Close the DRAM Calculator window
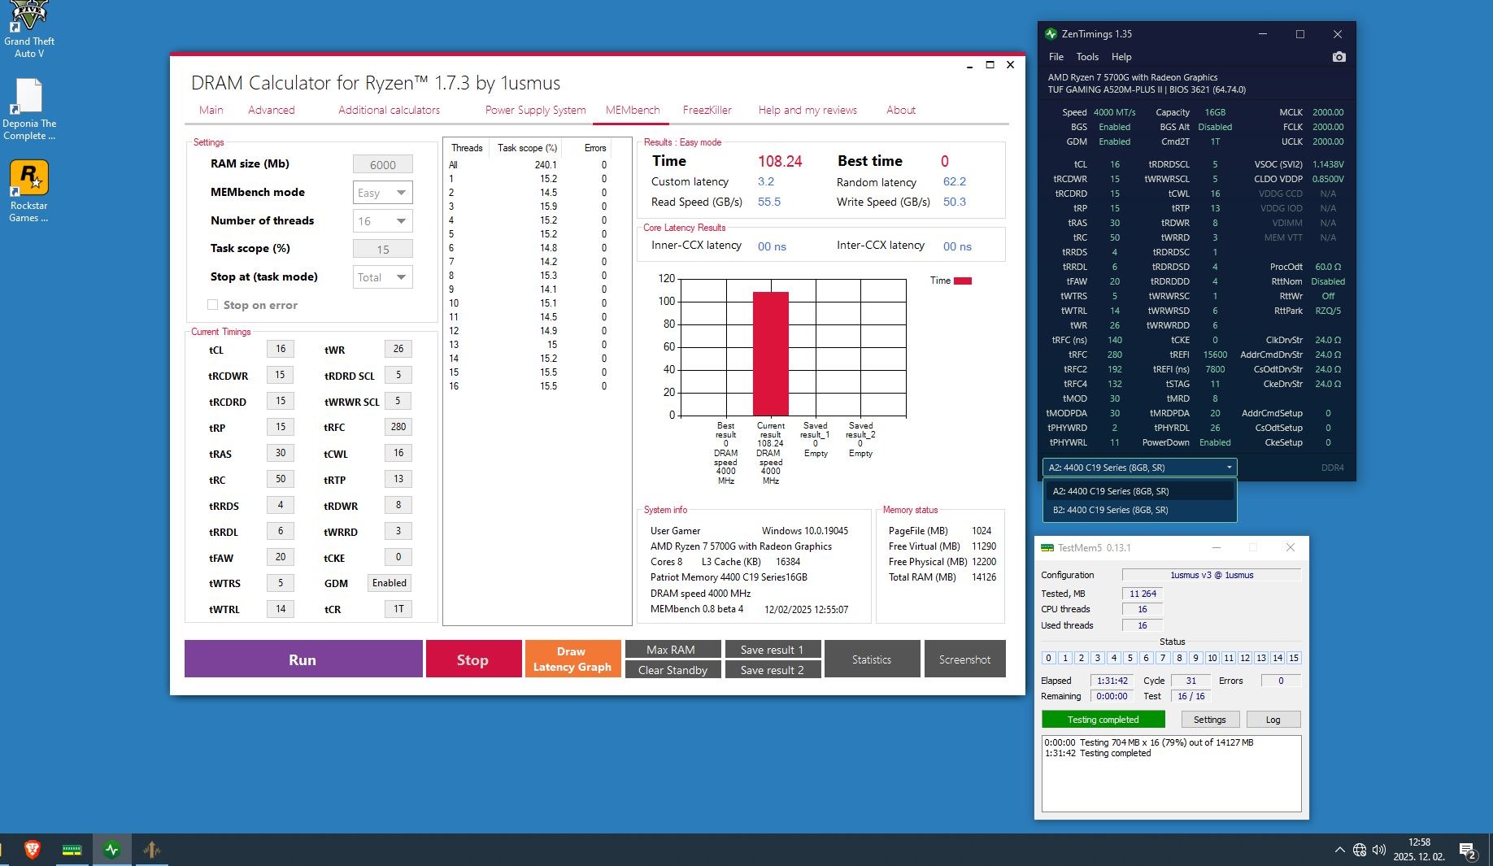The width and height of the screenshot is (1493, 866). [x=1010, y=65]
